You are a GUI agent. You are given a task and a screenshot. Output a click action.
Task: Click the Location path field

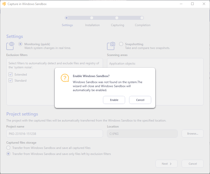click(142, 134)
